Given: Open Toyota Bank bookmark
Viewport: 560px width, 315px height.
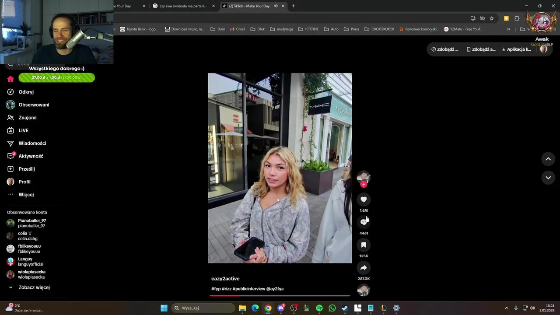Looking at the screenshot, I should (139, 29).
